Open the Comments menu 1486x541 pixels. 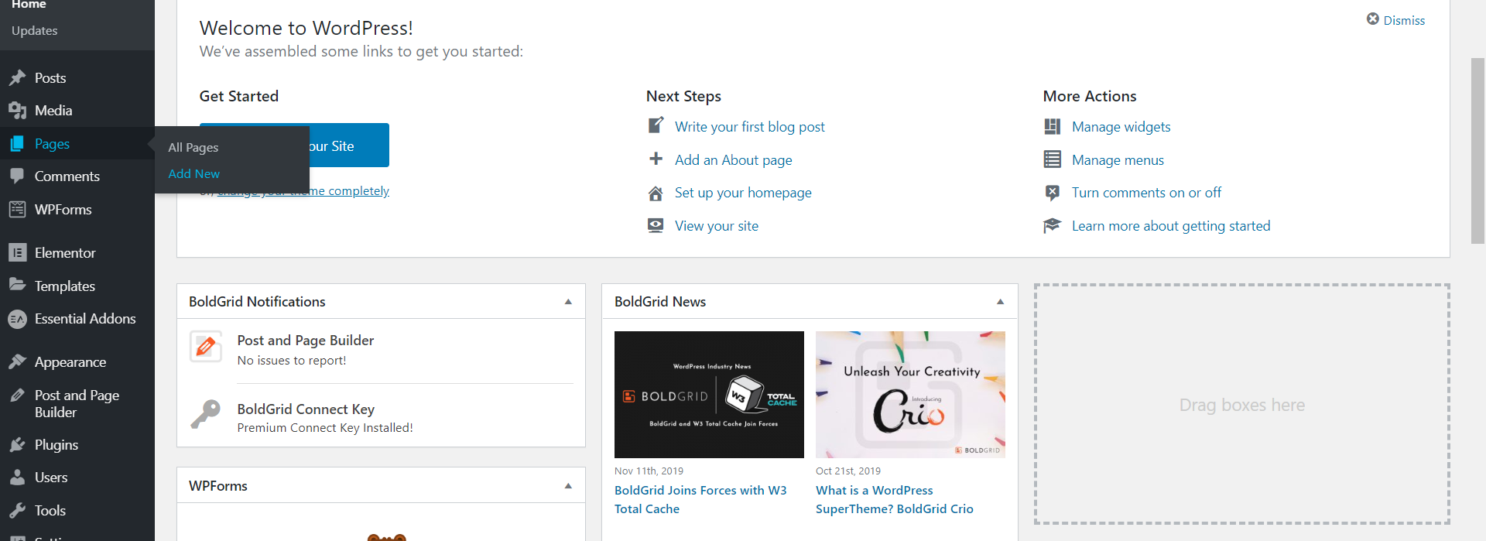coord(67,176)
